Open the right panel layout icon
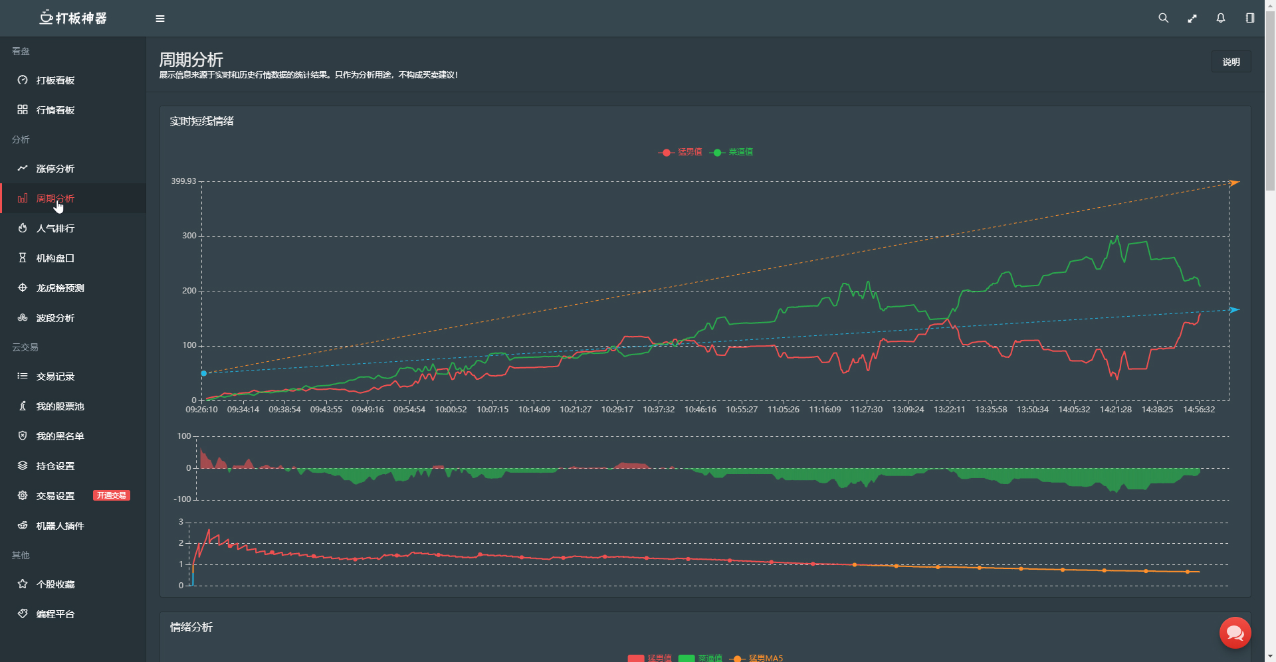1276x662 pixels. point(1250,18)
